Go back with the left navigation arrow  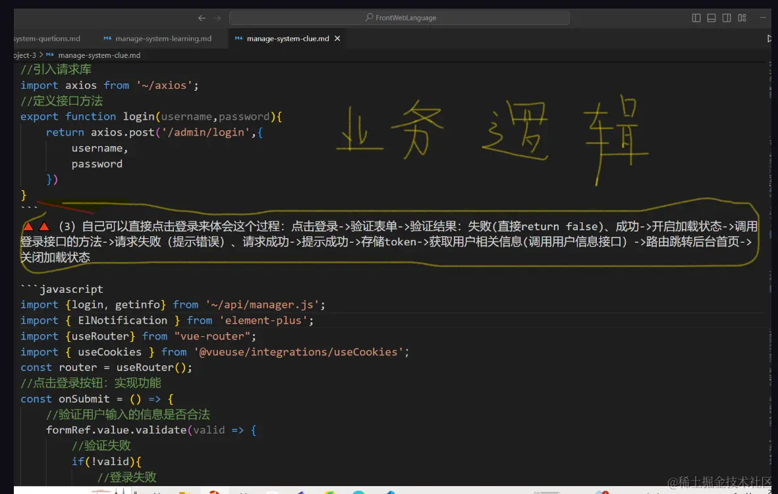(202, 18)
